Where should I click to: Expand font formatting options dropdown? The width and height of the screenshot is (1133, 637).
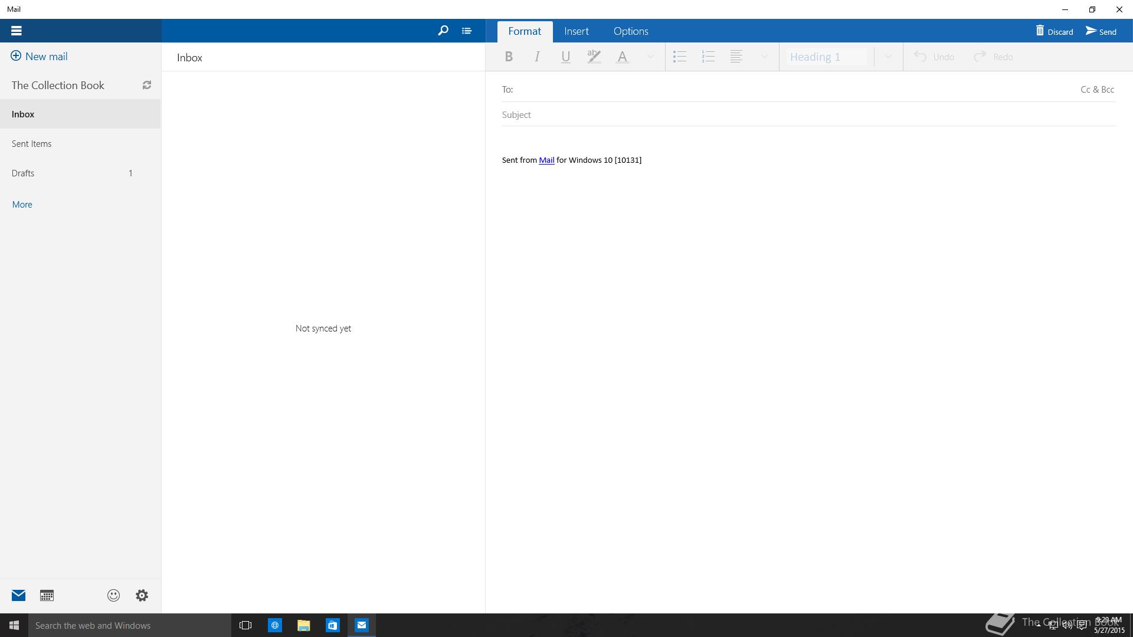point(650,57)
